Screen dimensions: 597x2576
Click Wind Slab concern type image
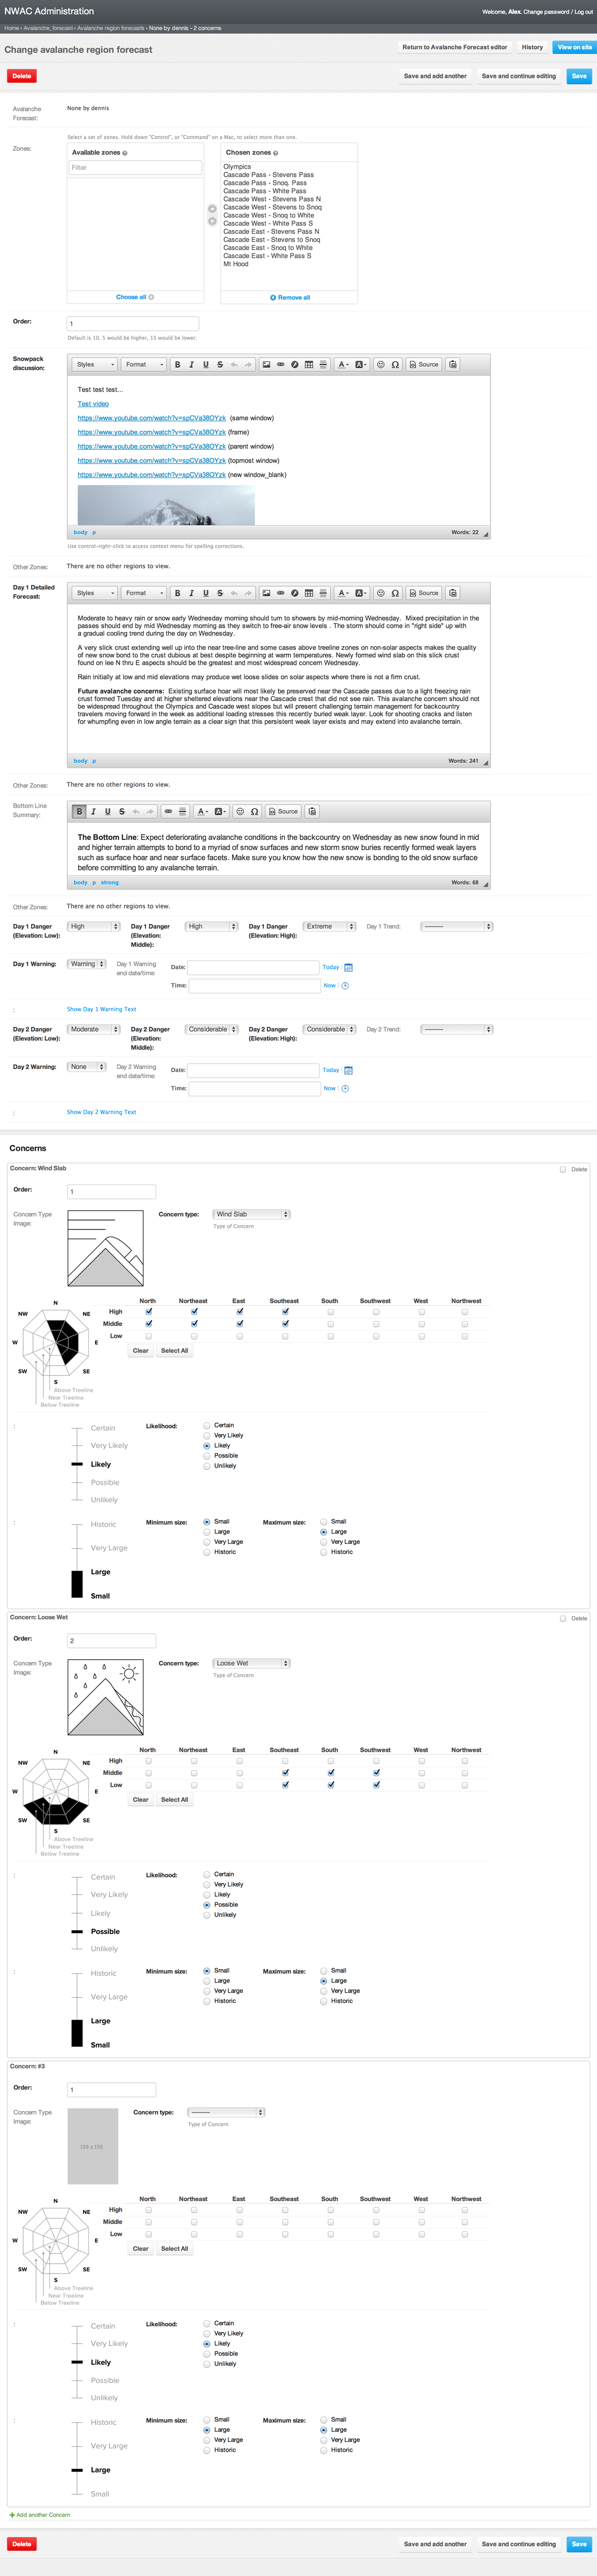pyautogui.click(x=106, y=1248)
